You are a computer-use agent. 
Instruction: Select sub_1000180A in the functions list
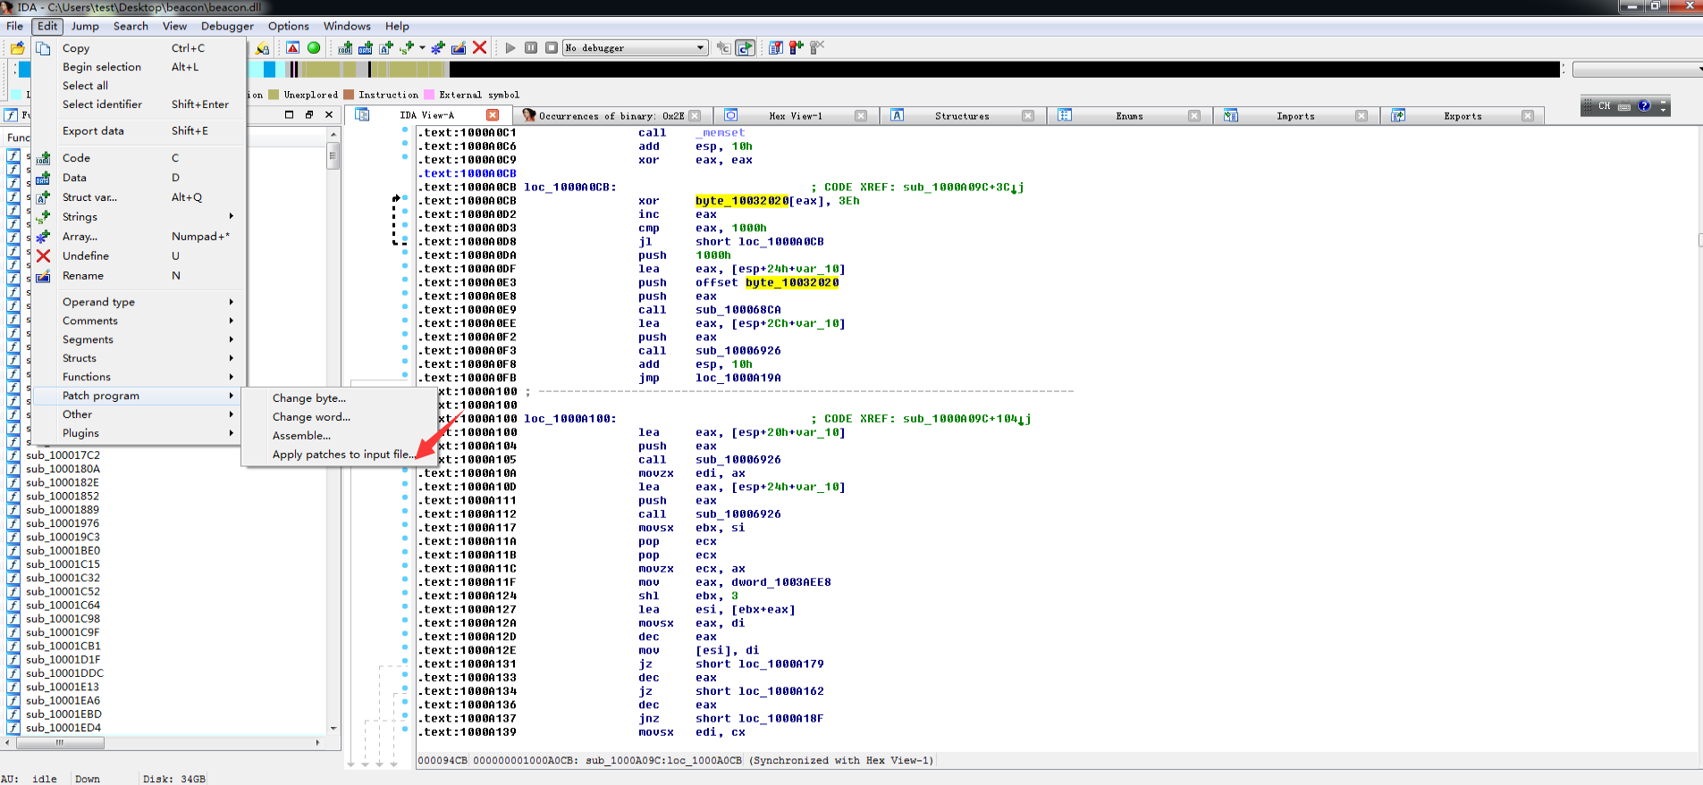pyautogui.click(x=63, y=469)
